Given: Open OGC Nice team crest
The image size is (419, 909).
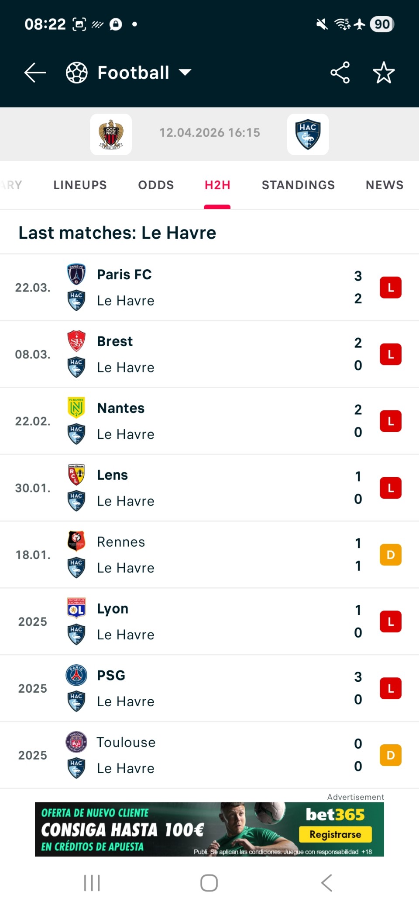Looking at the screenshot, I should [x=111, y=134].
